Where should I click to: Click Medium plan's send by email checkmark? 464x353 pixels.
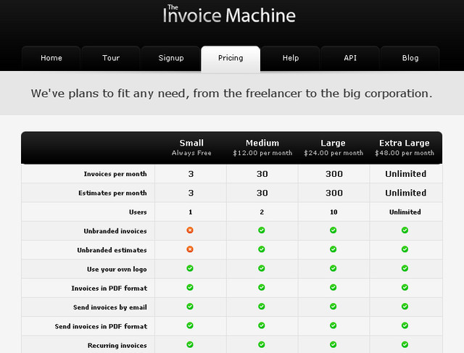(262, 307)
